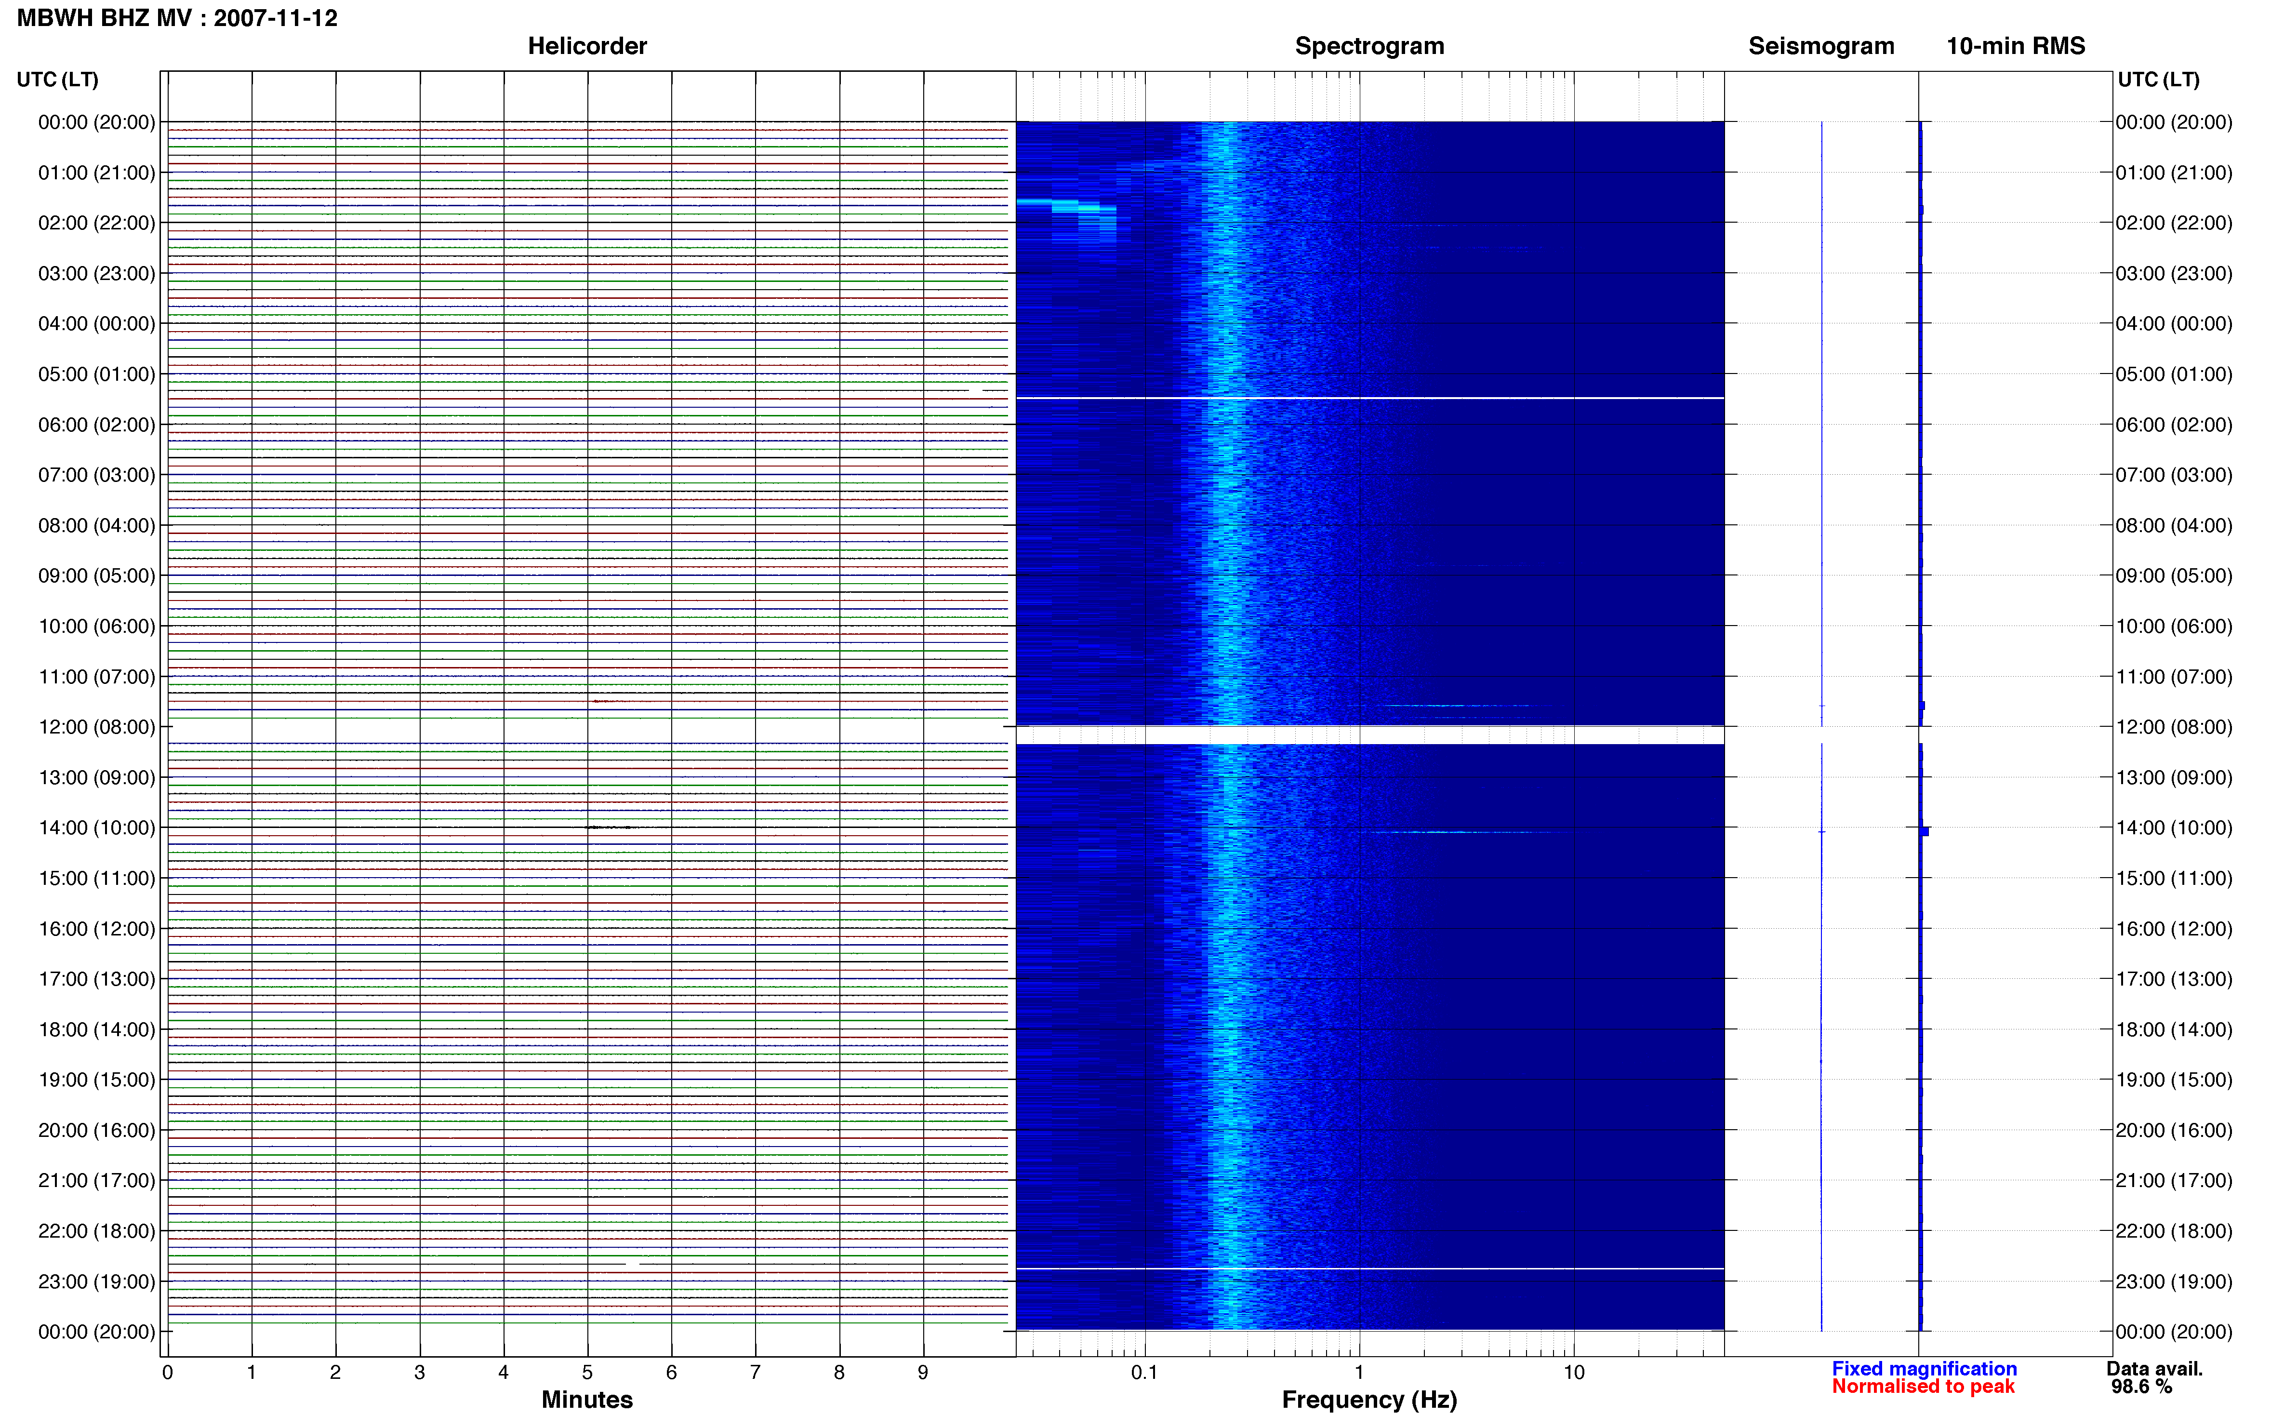Screen dimensions: 2284x1428
Task: Click '17:00 (13:00)' beside the RMS panel
Action: click(2174, 979)
